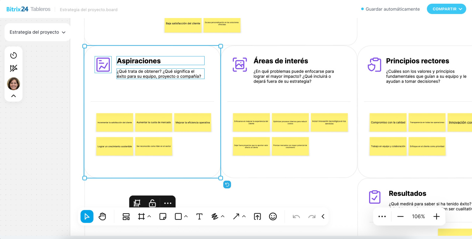Open the templates layout tool

pos(126,217)
